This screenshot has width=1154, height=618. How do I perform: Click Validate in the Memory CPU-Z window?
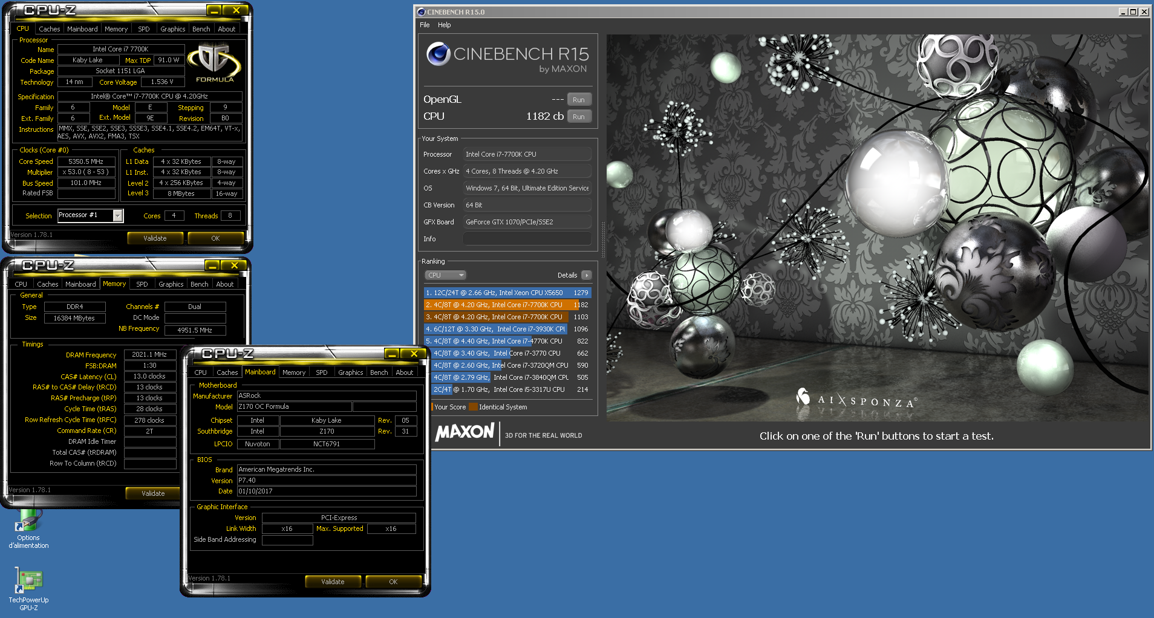[x=153, y=493]
